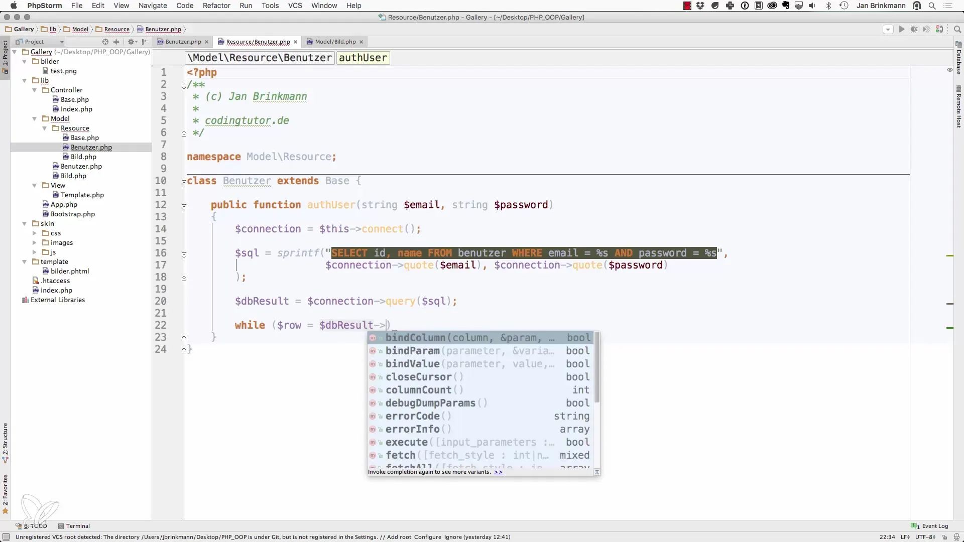The height and width of the screenshot is (542, 964).
Task: Open the Event Log tool window
Action: tap(930, 526)
